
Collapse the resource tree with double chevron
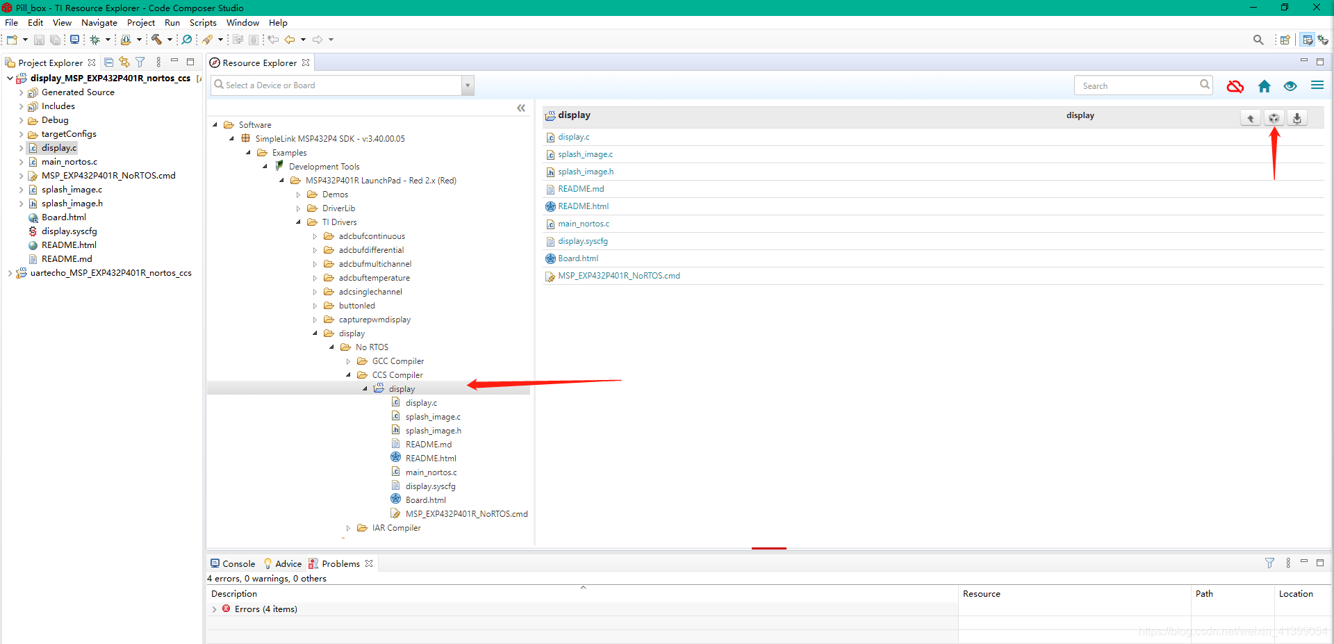(x=521, y=108)
